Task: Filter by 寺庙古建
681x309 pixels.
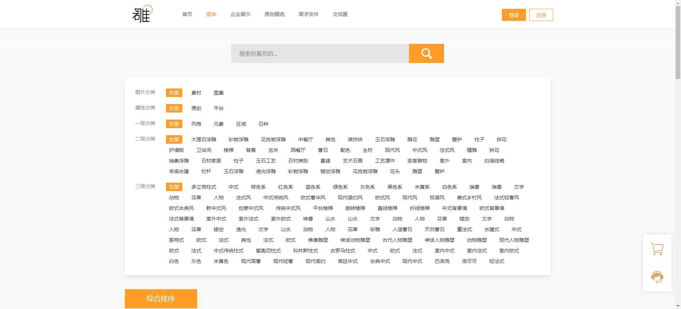Action: (179, 171)
